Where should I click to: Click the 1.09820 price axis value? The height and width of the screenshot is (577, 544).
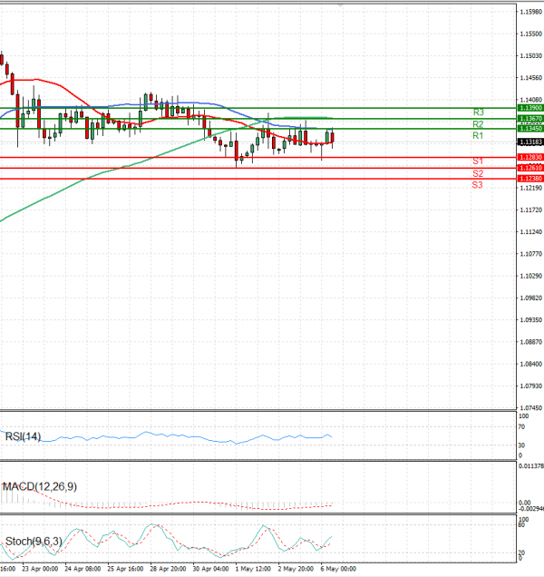pyautogui.click(x=531, y=298)
